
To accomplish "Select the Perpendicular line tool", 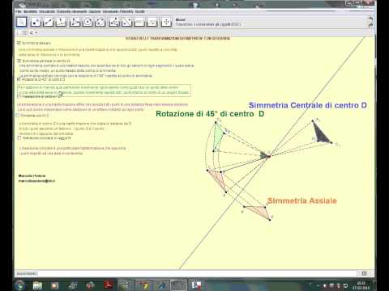I will [62, 22].
